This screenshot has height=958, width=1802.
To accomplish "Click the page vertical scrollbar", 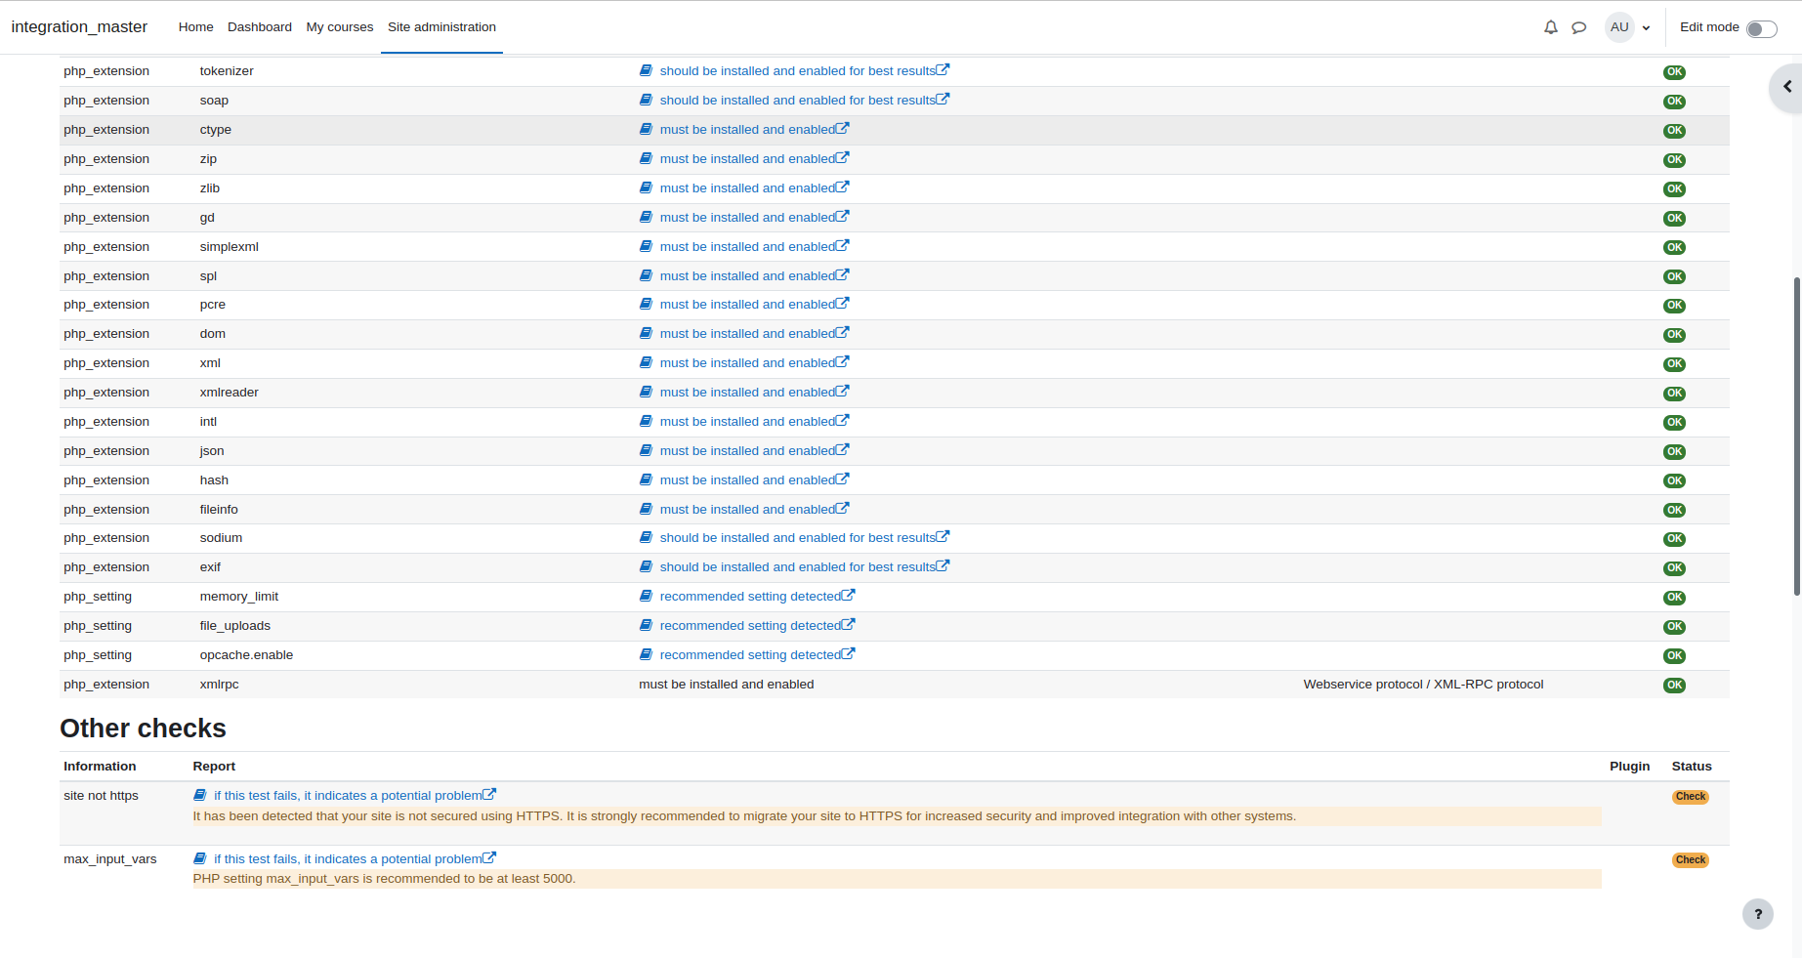I will 1797,437.
